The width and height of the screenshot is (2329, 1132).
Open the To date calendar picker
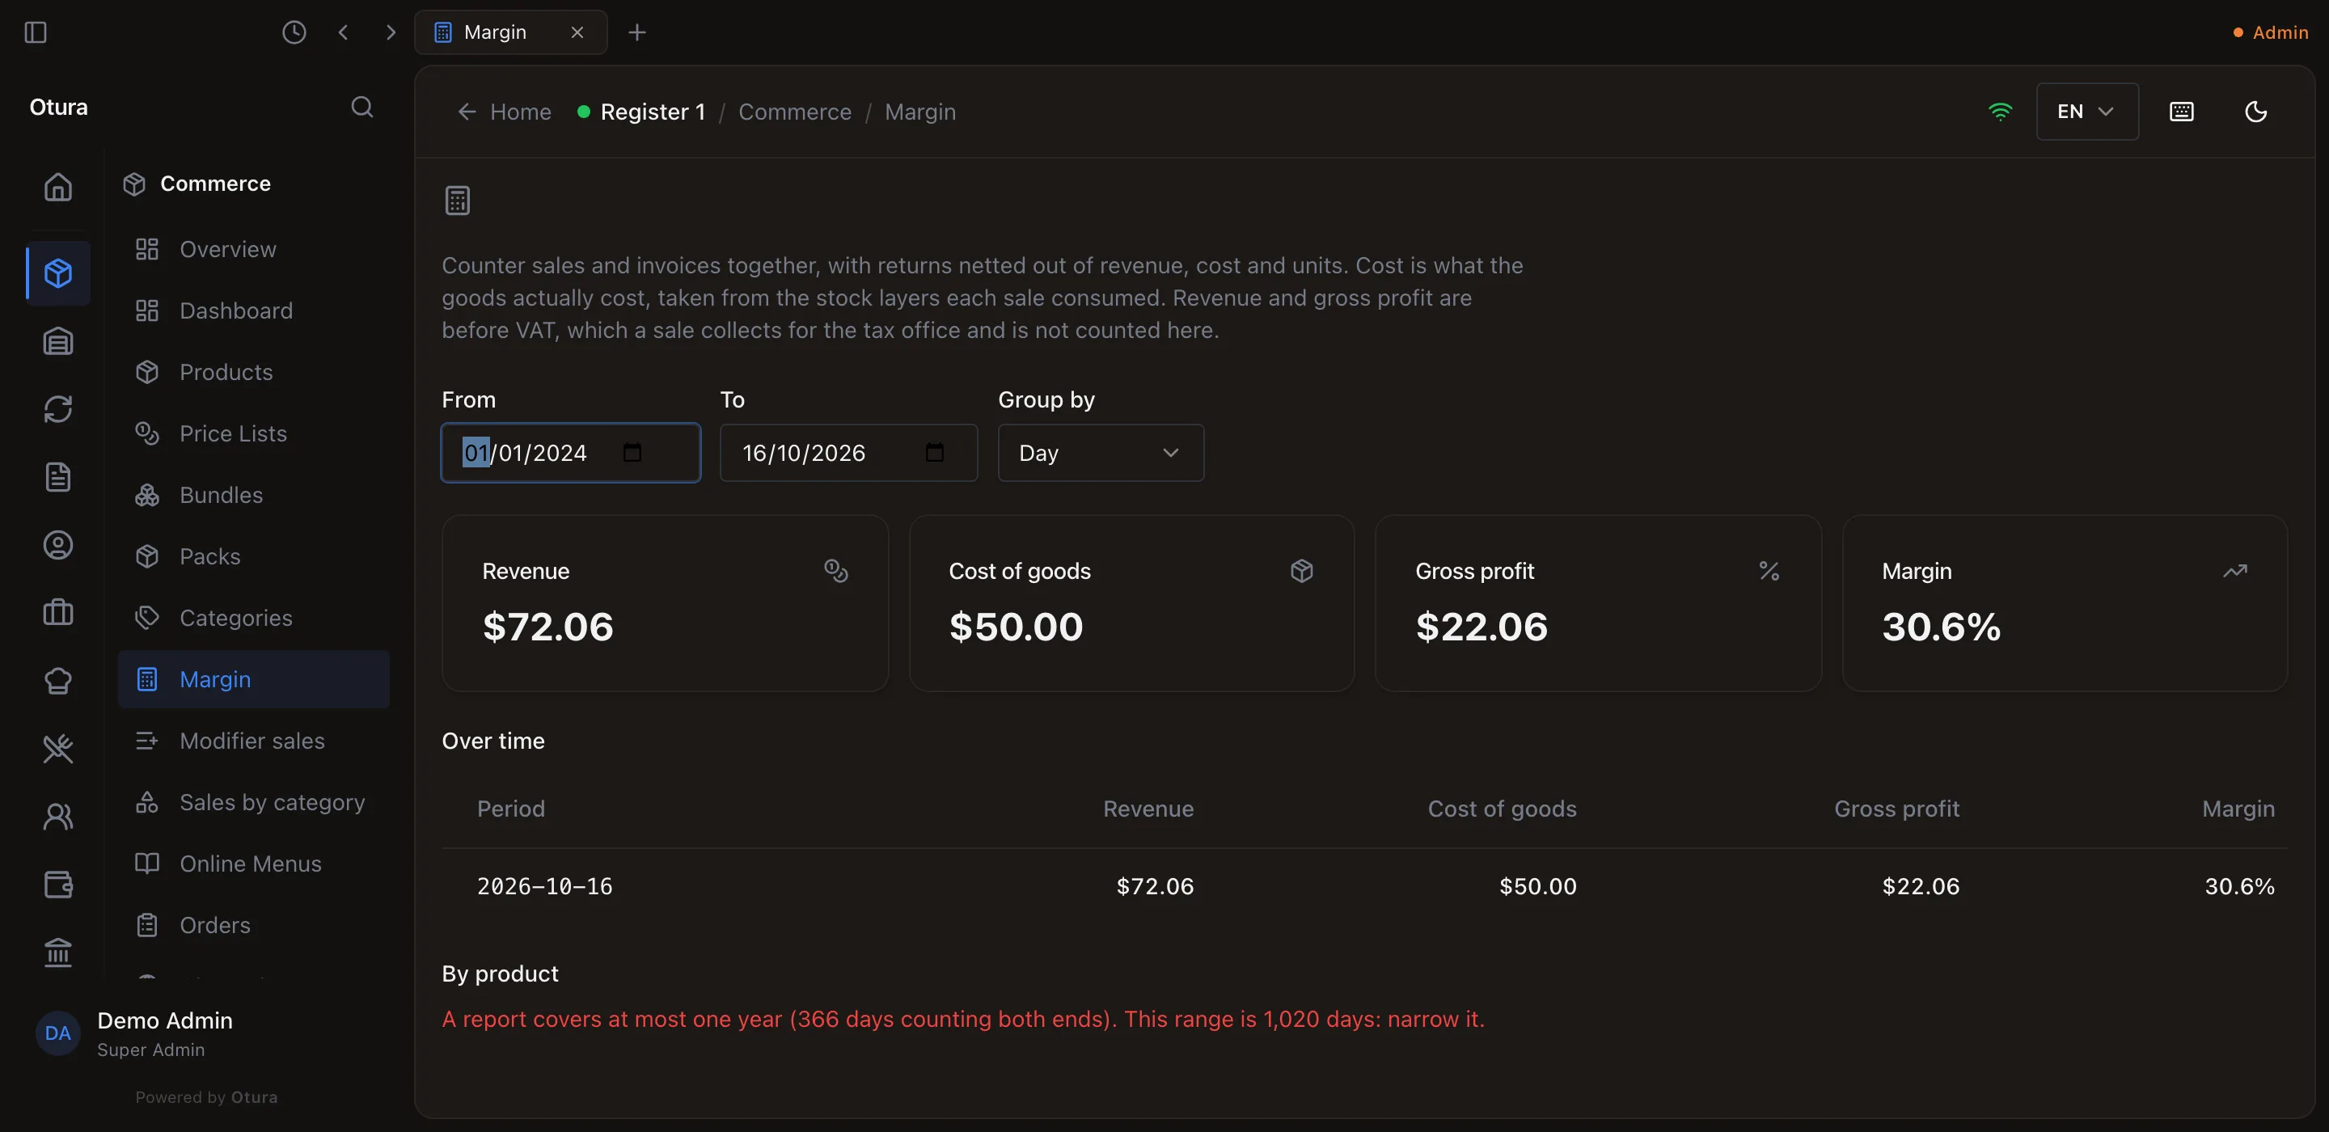(934, 452)
